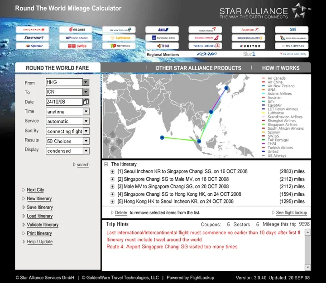Click the Adria regional member logo
Screen dimensions: 326x283
[207, 54]
